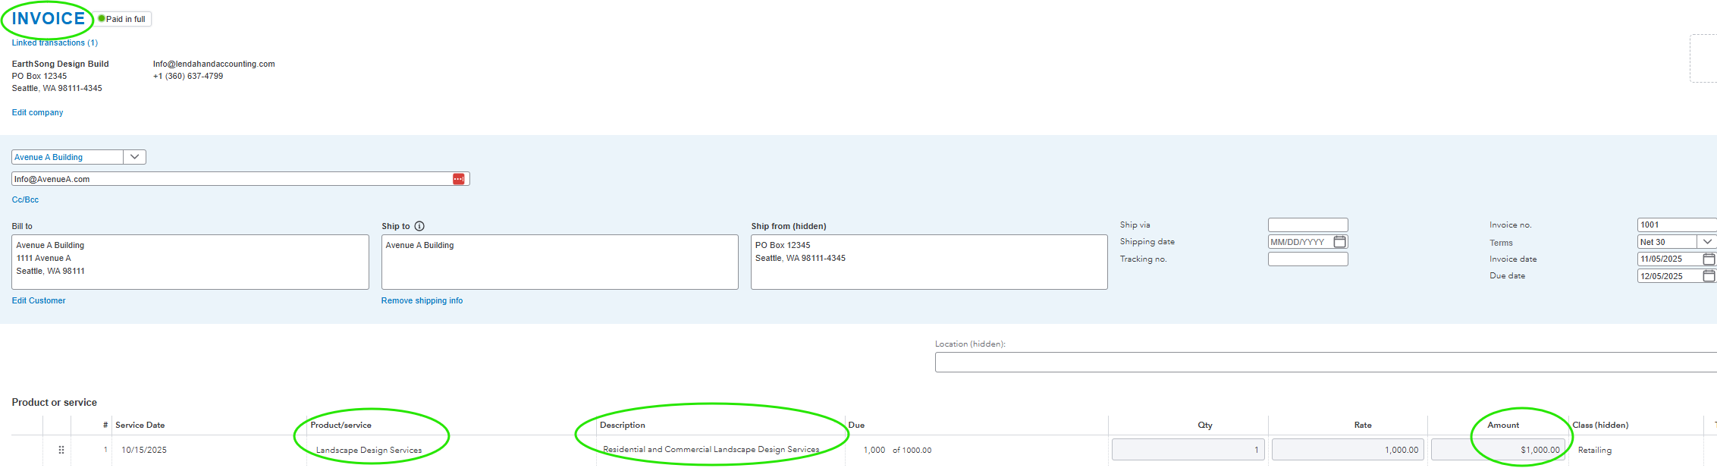Focus the Ship via field
The height and width of the screenshot is (468, 1717).
click(x=1307, y=225)
